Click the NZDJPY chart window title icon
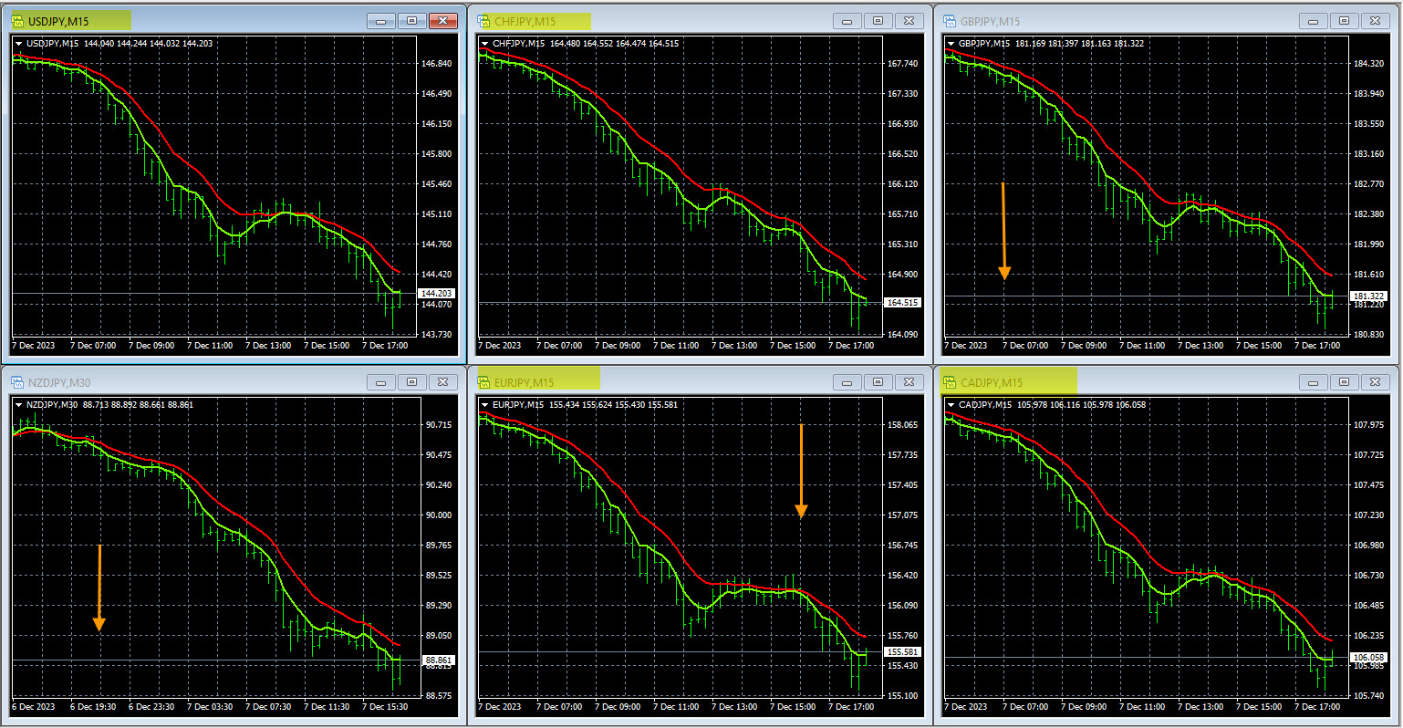 coord(17,382)
